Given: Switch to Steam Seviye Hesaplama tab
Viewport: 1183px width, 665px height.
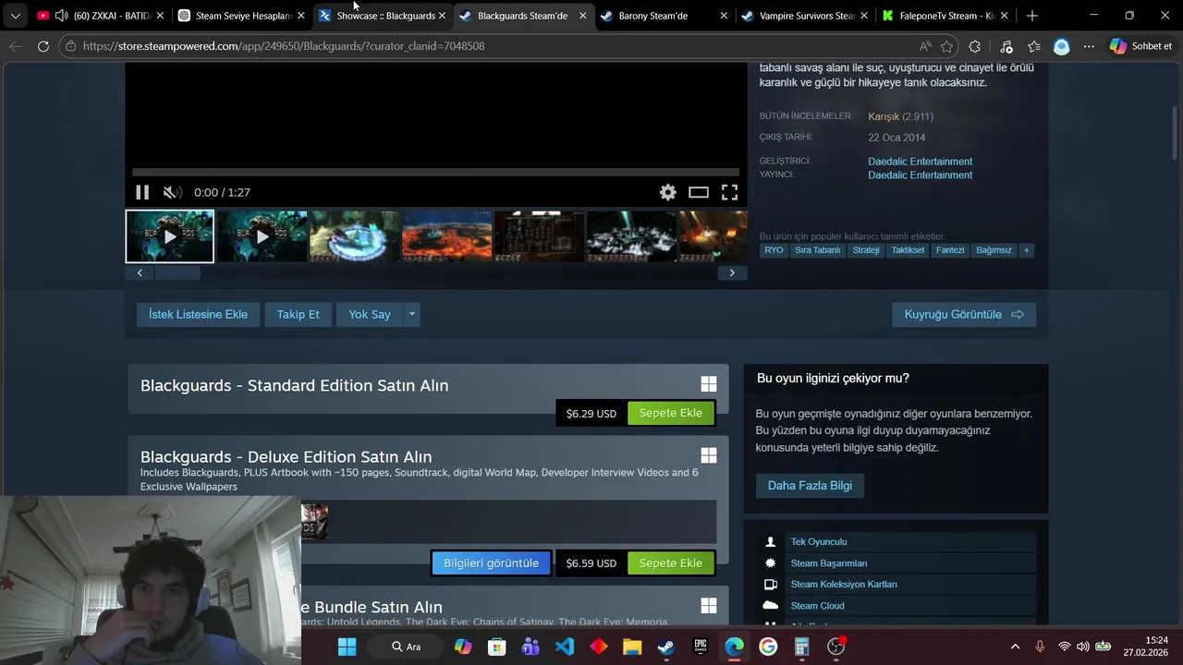Looking at the screenshot, I should coord(242,16).
